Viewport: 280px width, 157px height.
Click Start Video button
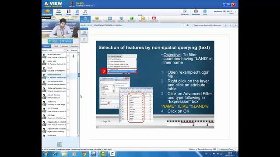tap(54, 41)
